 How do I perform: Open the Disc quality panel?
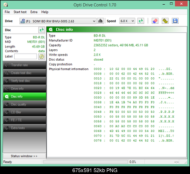click(25, 104)
